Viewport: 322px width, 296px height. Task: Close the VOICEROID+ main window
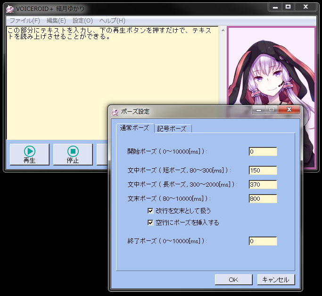pos(305,7)
